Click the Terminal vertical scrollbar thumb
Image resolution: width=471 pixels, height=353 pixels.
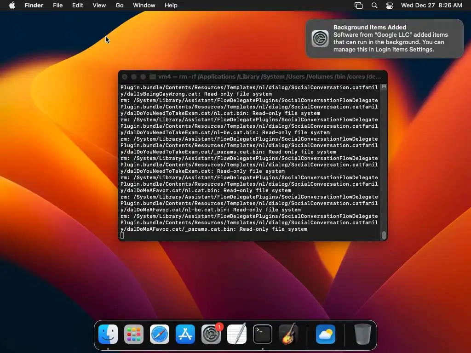(x=384, y=235)
